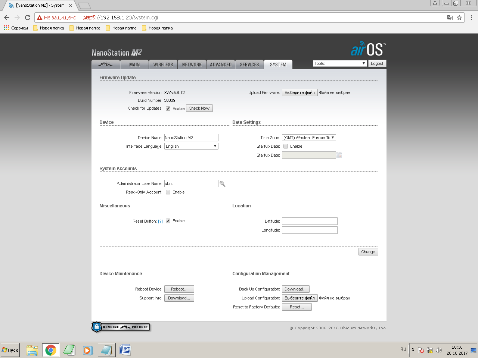The width and height of the screenshot is (478, 358).
Task: Click Reset to Factory Defaults button
Action: [297, 307]
